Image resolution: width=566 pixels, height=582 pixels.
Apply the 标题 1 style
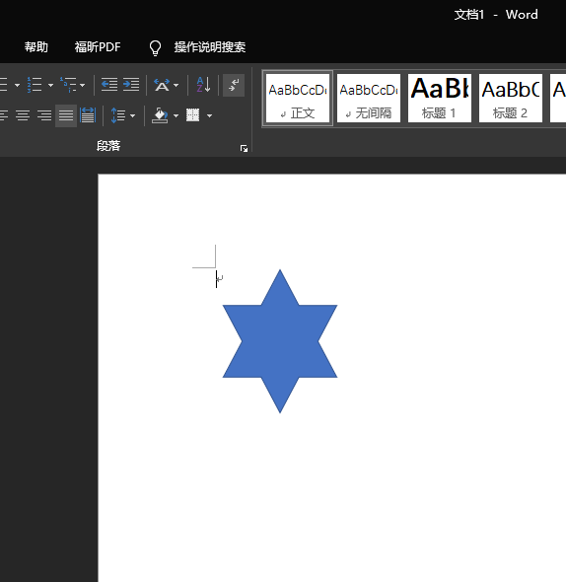(440, 98)
